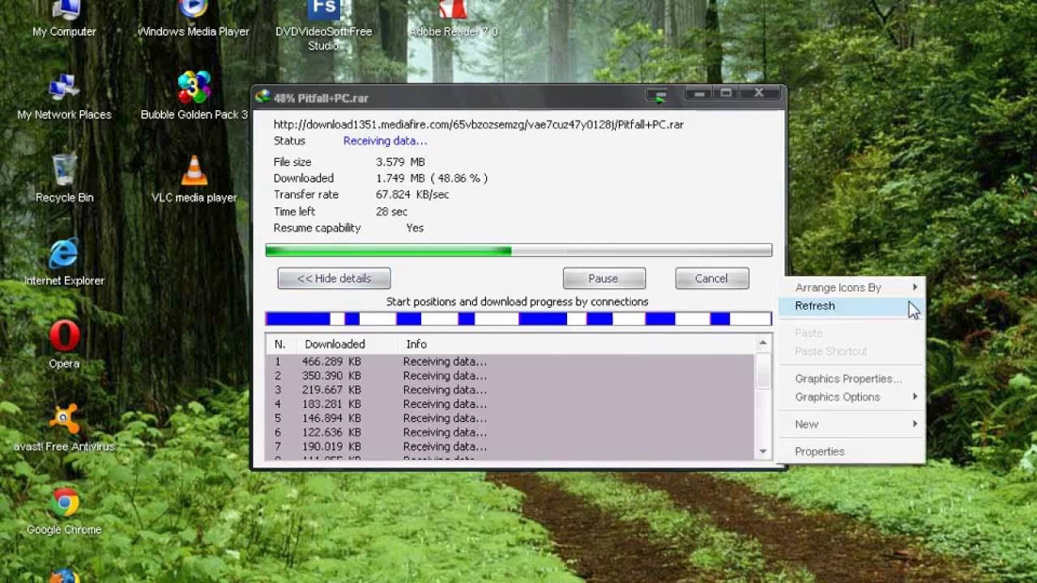Viewport: 1037px width, 583px height.
Task: Select connection 6 row with 122.636 KB
Action: point(510,432)
